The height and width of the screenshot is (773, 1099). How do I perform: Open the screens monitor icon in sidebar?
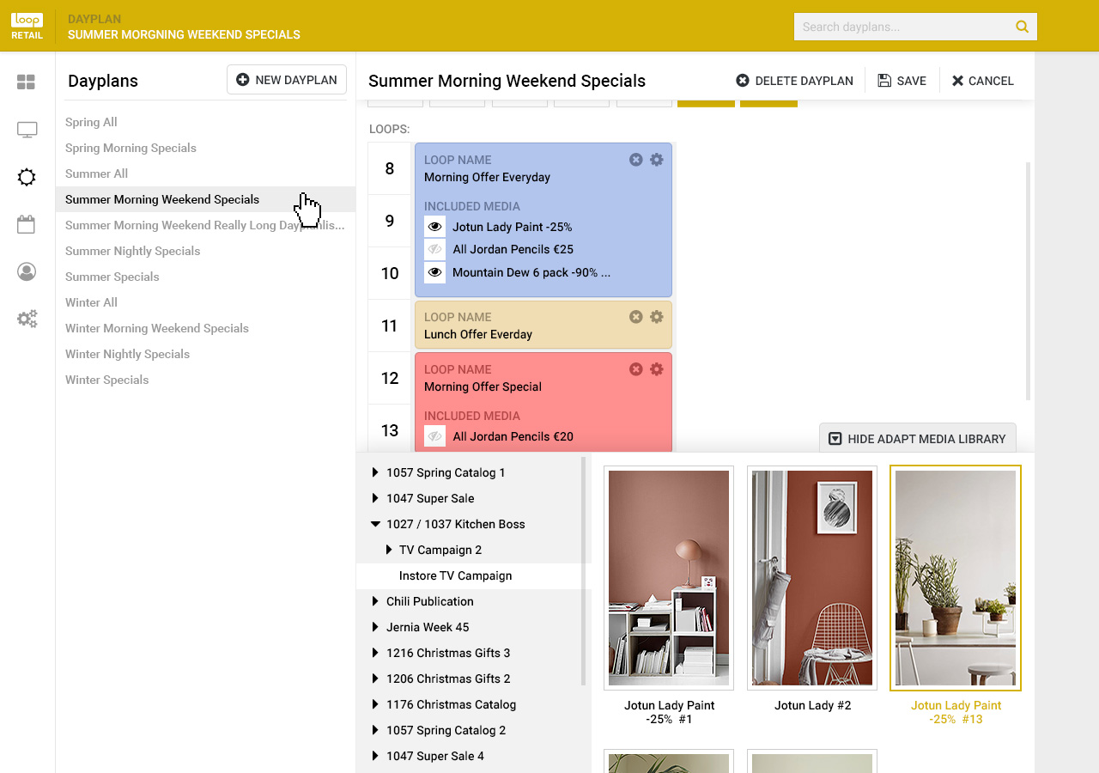pyautogui.click(x=27, y=130)
